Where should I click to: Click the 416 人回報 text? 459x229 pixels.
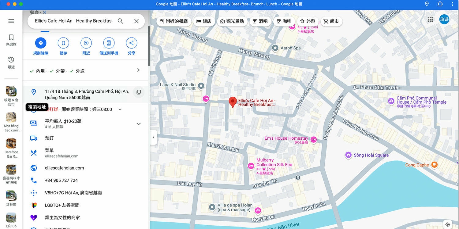tap(54, 127)
